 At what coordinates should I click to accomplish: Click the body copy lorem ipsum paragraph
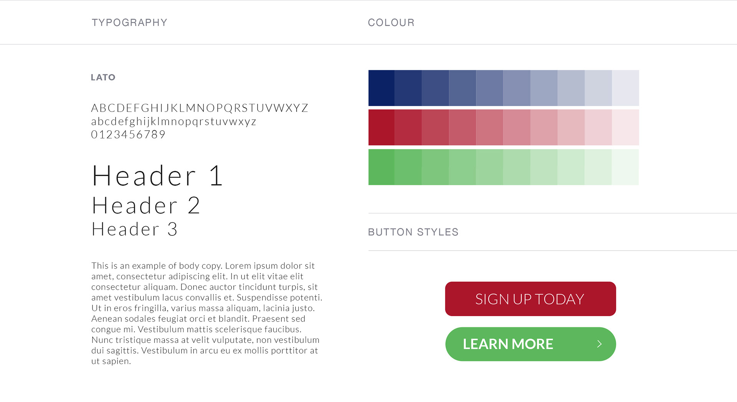point(207,313)
